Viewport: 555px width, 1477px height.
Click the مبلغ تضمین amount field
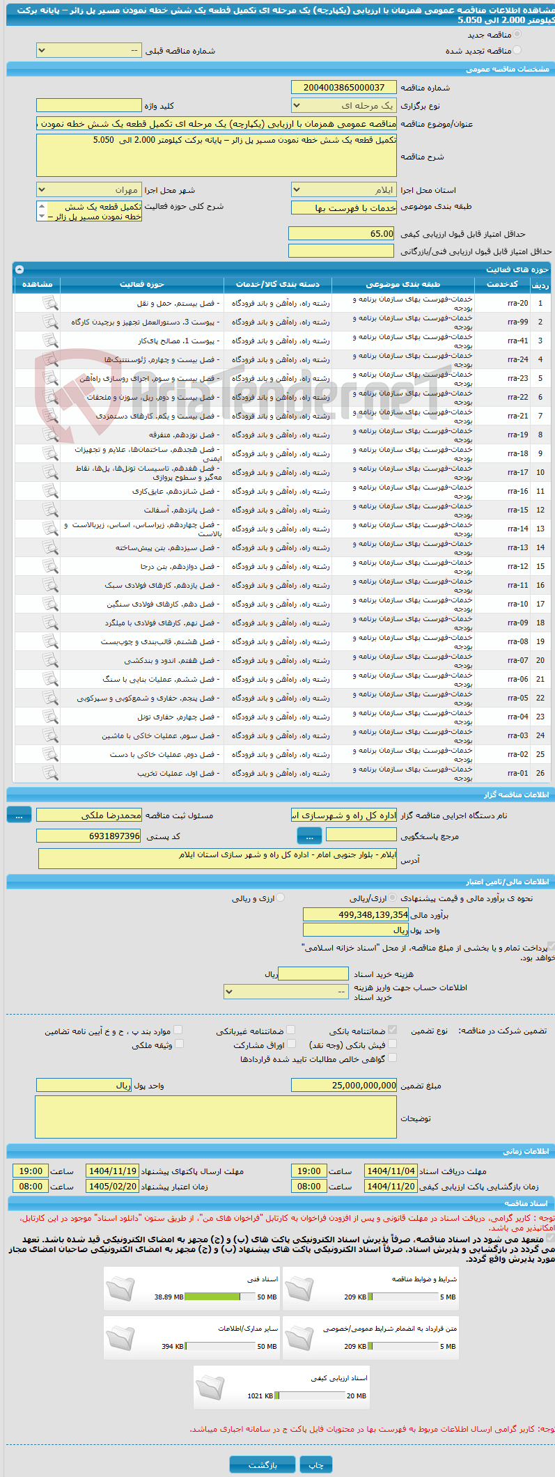coord(344,1085)
